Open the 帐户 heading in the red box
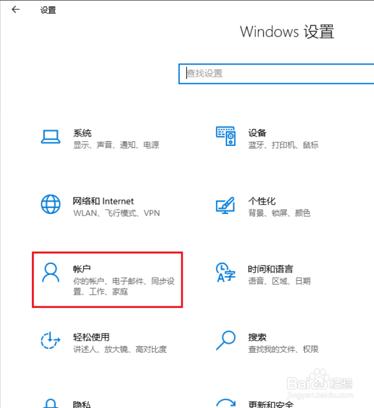The height and width of the screenshot is (408, 374). click(82, 269)
